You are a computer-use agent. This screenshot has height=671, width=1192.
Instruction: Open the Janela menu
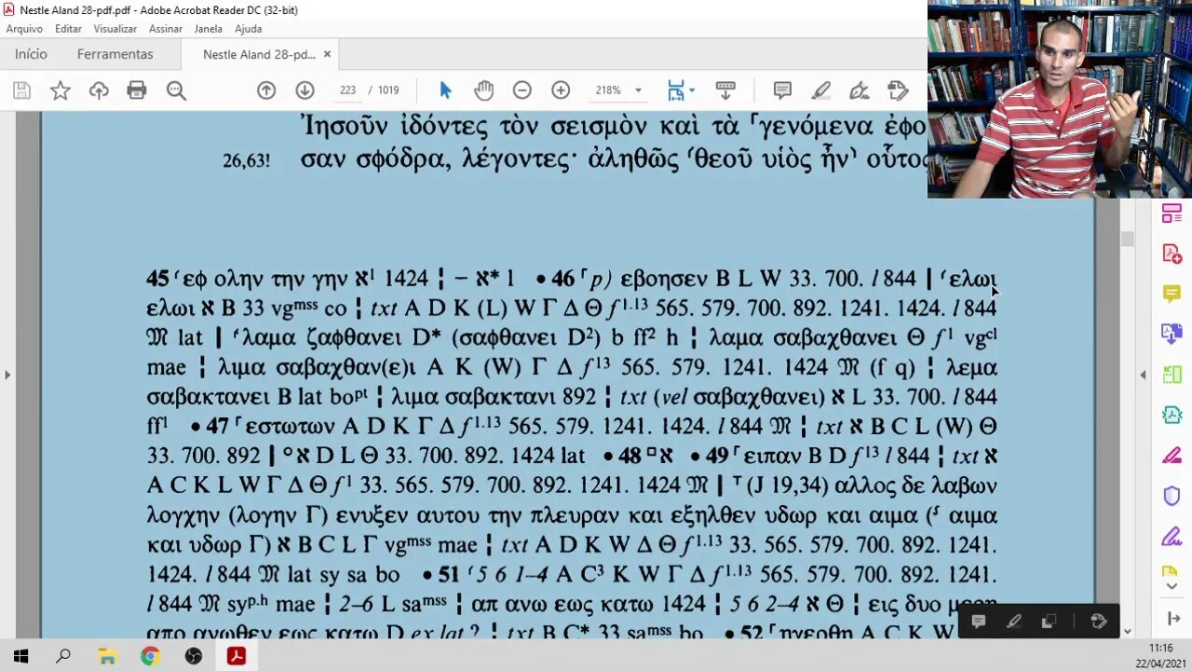click(208, 29)
